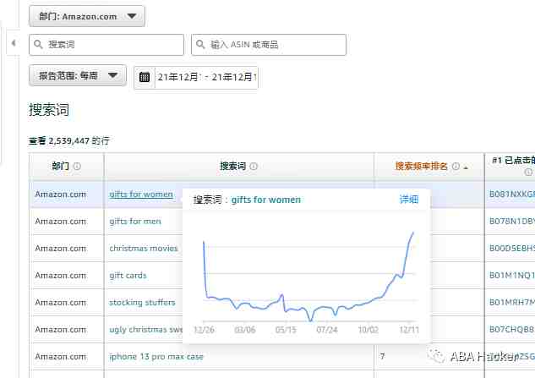Open ASIN B078N1DB in gifts for men row
This screenshot has width=535, height=378.
[x=512, y=222]
